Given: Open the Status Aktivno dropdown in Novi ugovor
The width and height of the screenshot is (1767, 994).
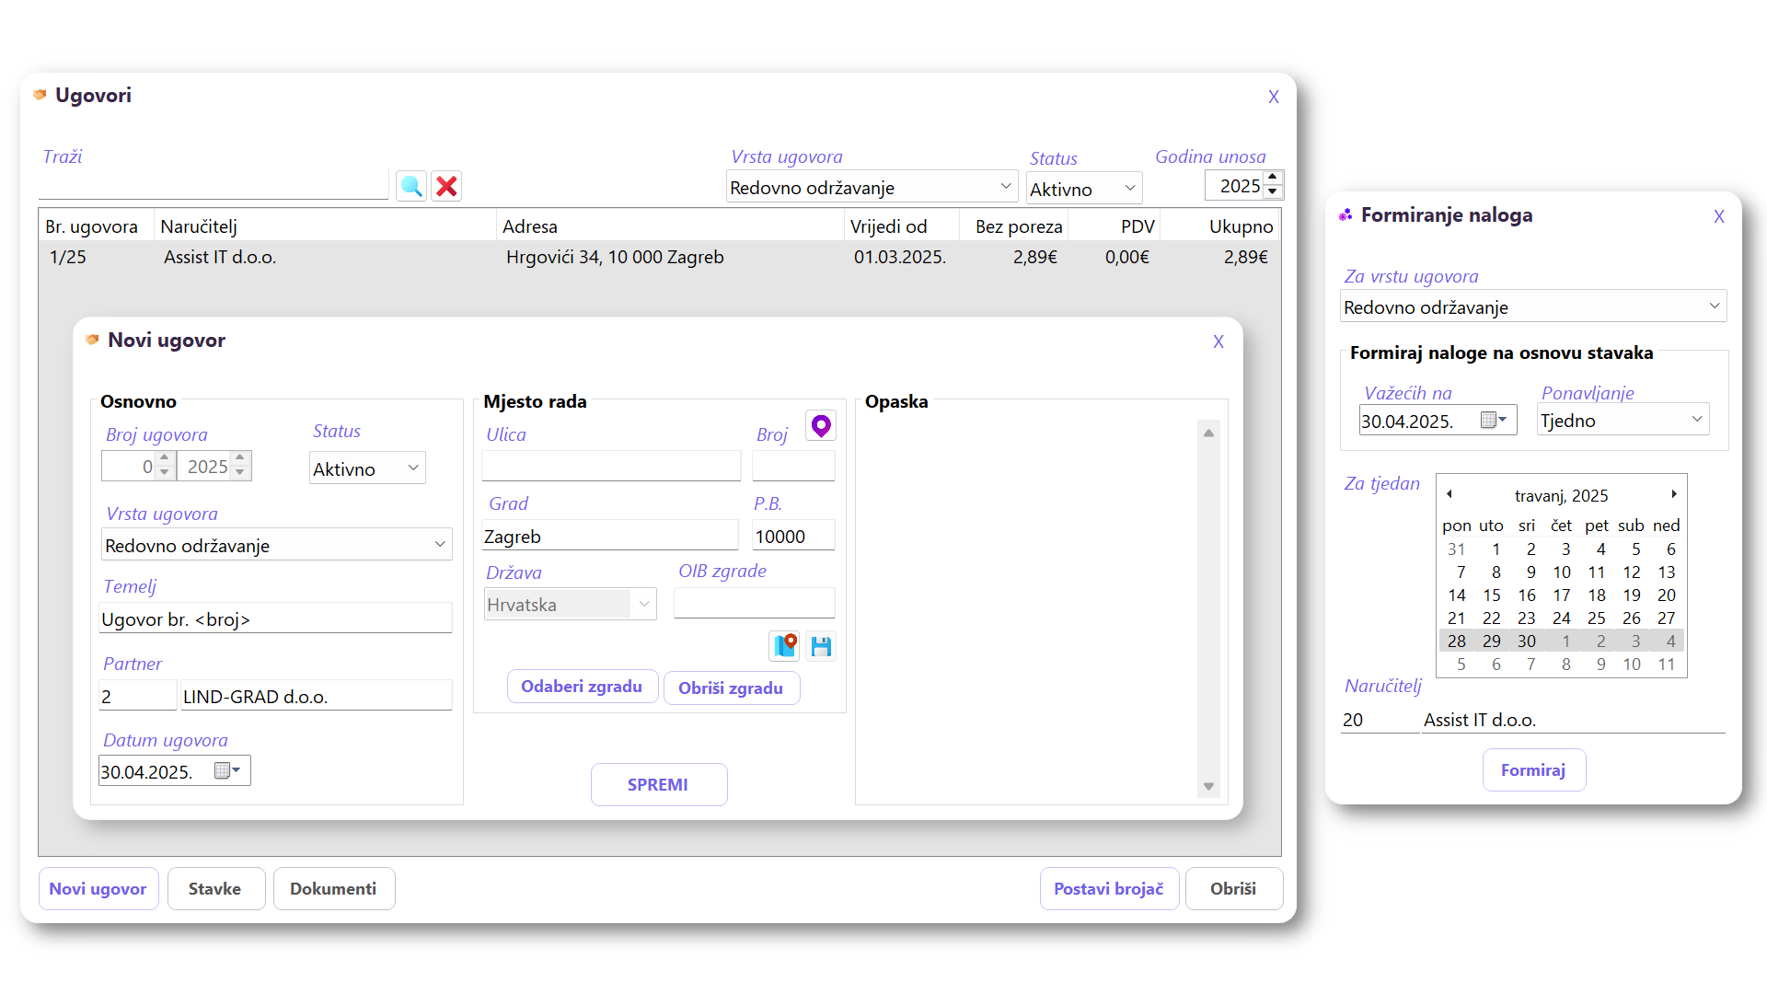Looking at the screenshot, I should point(413,468).
